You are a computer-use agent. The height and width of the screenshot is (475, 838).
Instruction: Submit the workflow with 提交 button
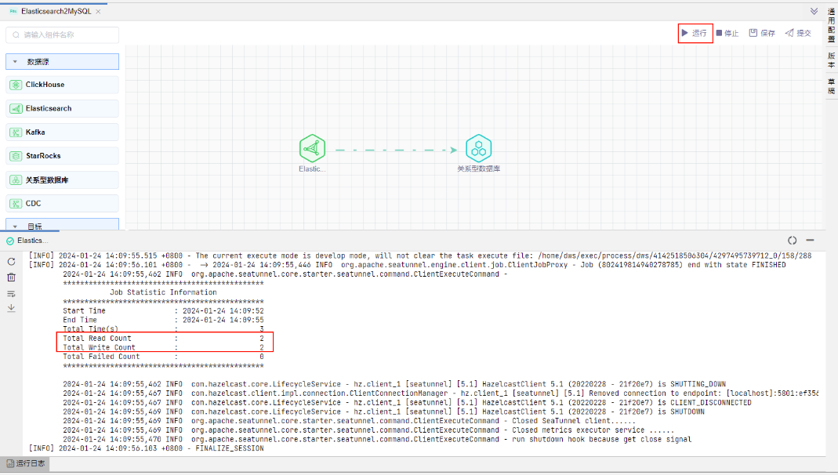point(798,33)
